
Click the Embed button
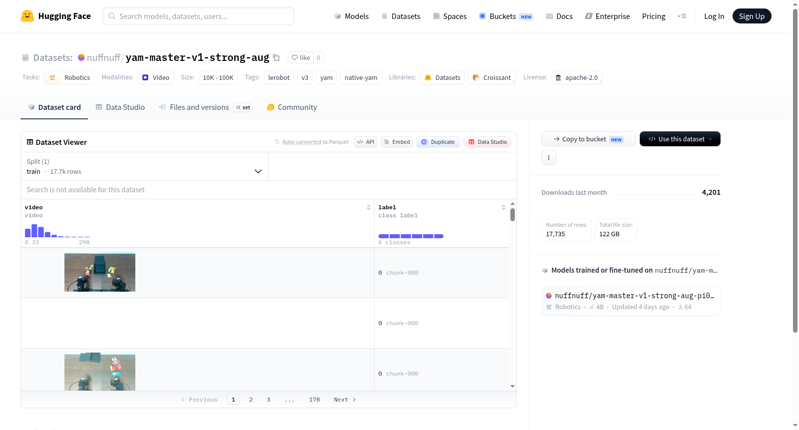397,142
